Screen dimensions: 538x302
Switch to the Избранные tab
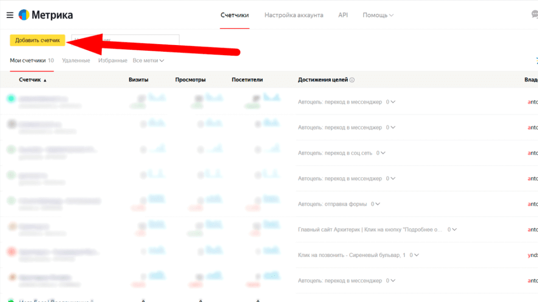[112, 60]
